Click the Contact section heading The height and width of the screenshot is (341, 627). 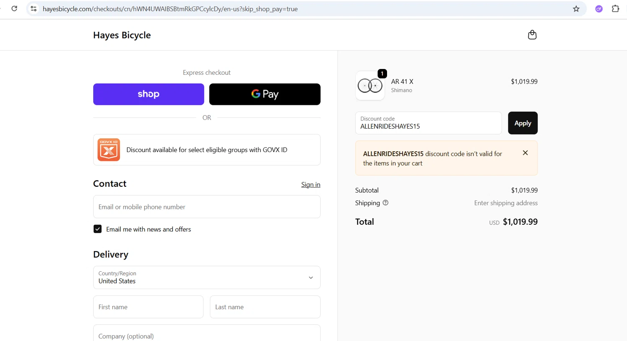pos(110,184)
